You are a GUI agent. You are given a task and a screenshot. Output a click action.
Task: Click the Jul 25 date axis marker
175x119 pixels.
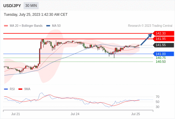point(136,114)
